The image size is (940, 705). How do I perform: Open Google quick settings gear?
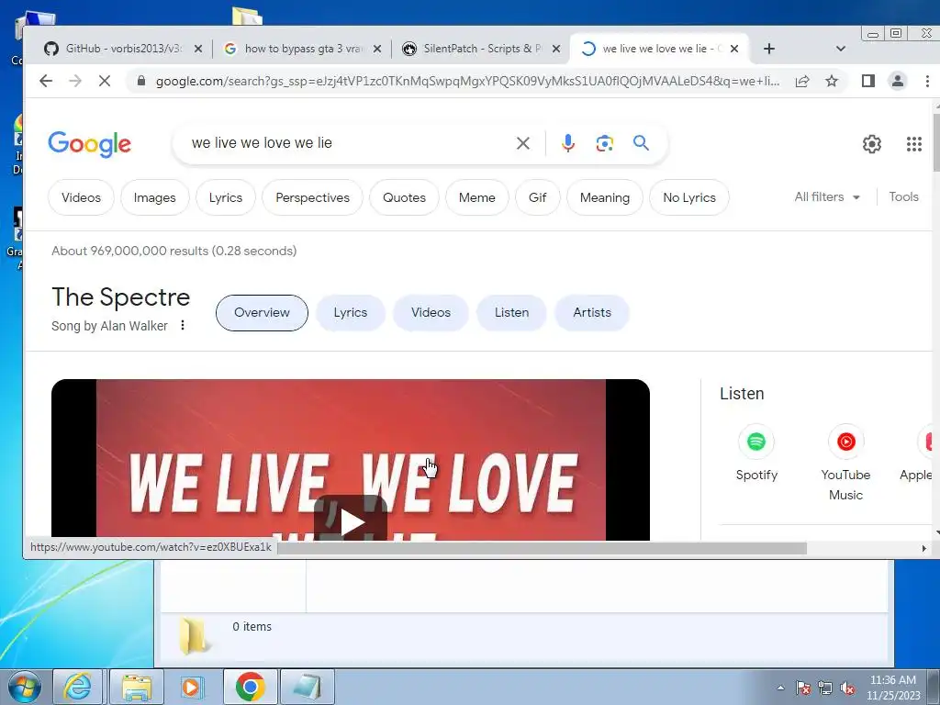(x=872, y=144)
